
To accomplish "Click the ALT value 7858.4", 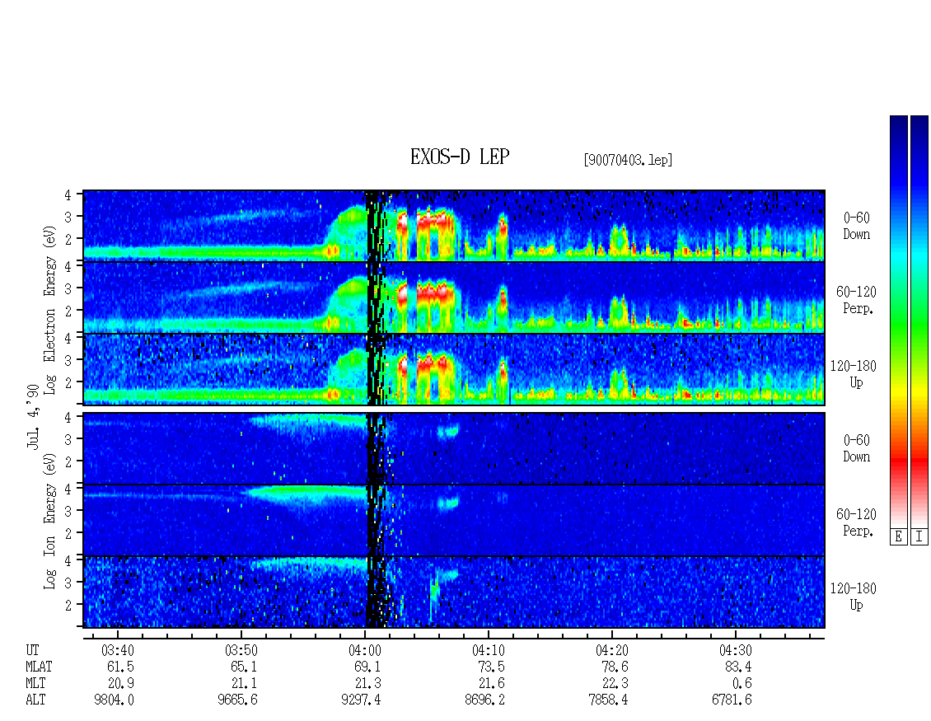I will [x=608, y=700].
